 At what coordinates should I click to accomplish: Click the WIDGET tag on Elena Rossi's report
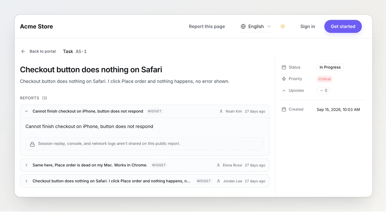159,165
